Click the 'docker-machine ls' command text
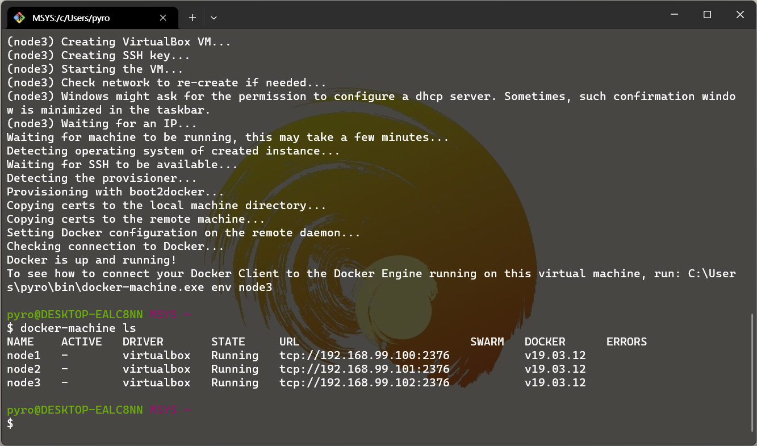The image size is (757, 446). coord(78,328)
